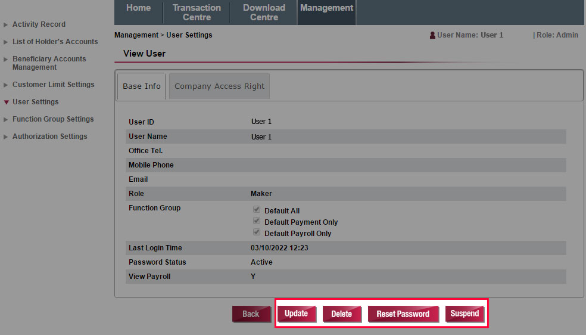Click the Password Status value Active
This screenshot has width=586, height=335.
[x=261, y=262]
